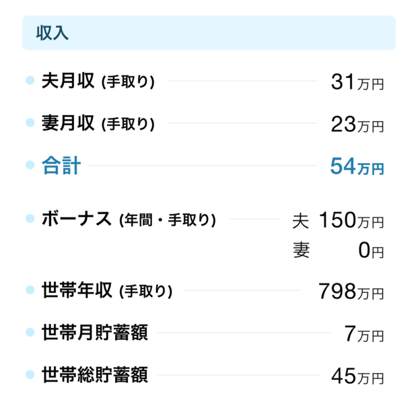Select the 妻月収 (手取り) label
418x408 pixels.
tap(98, 123)
